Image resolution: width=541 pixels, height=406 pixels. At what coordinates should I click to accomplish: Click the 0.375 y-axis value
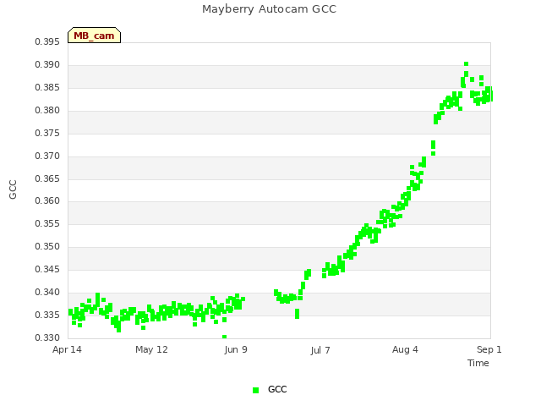tap(47, 134)
